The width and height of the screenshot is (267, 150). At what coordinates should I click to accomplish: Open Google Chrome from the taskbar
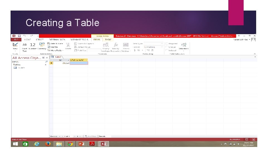click(x=70, y=144)
